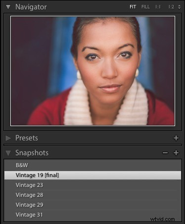
Task: Select the Vintage 28 snapshot
Action: [x=92, y=195]
